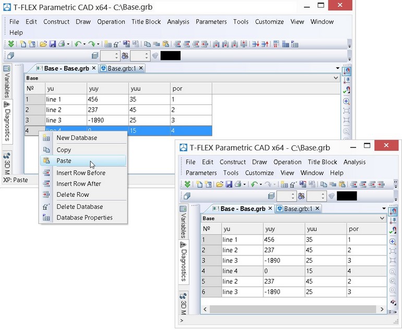Click the Undo arrow in the front window toolbar

tap(254, 184)
